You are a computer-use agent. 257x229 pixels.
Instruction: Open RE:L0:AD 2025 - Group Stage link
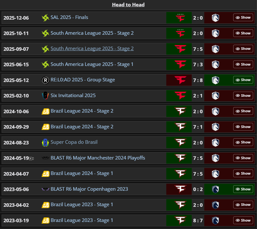(x=83, y=80)
